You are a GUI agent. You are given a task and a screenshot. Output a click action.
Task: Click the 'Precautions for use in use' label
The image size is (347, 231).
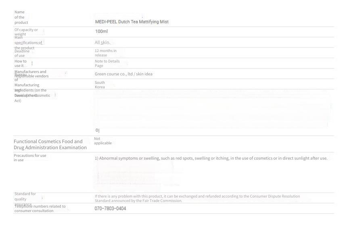coord(30,158)
